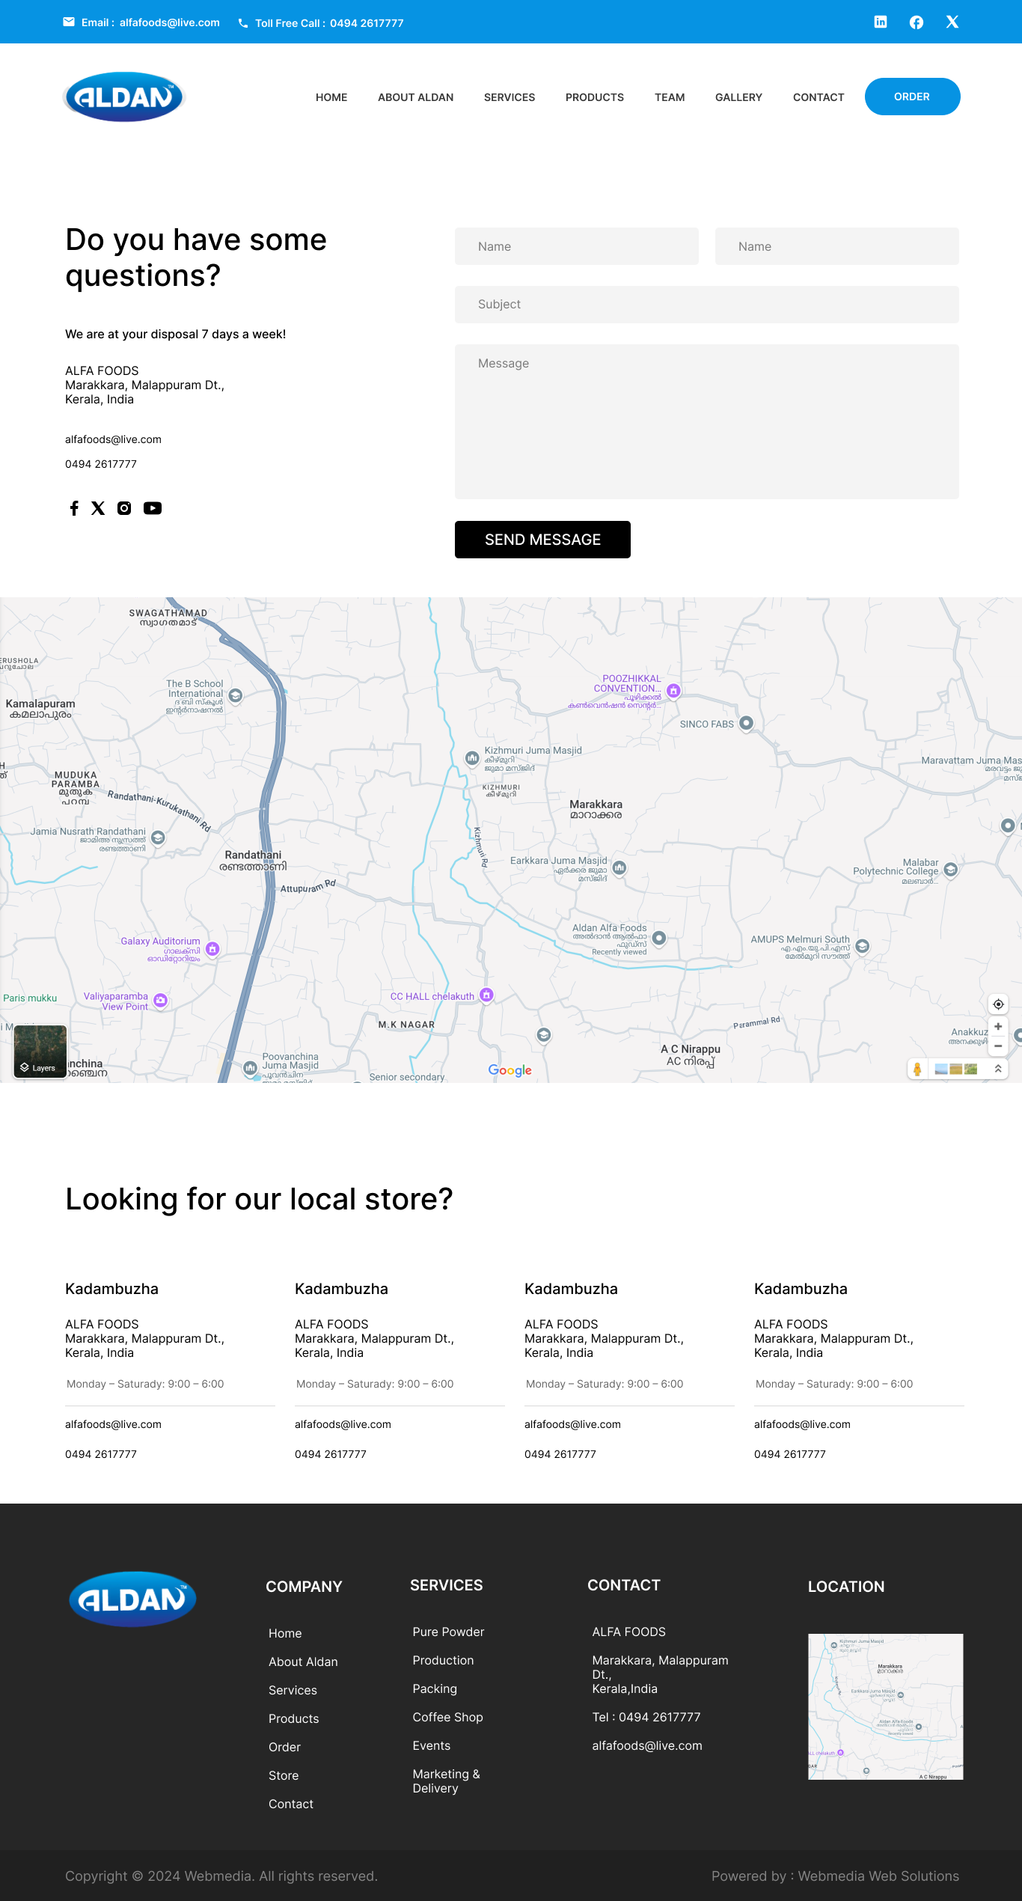Open ABOUT ALDAN in navigation
The image size is (1022, 1901).
(415, 97)
